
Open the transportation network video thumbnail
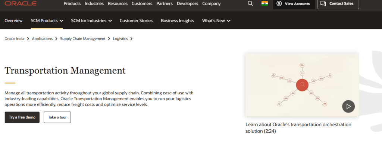pos(302,85)
